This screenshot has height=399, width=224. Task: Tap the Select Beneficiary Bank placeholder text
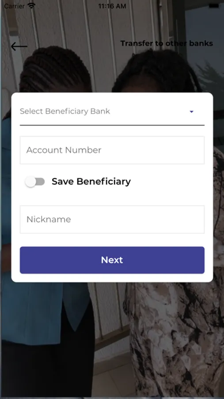pos(65,111)
